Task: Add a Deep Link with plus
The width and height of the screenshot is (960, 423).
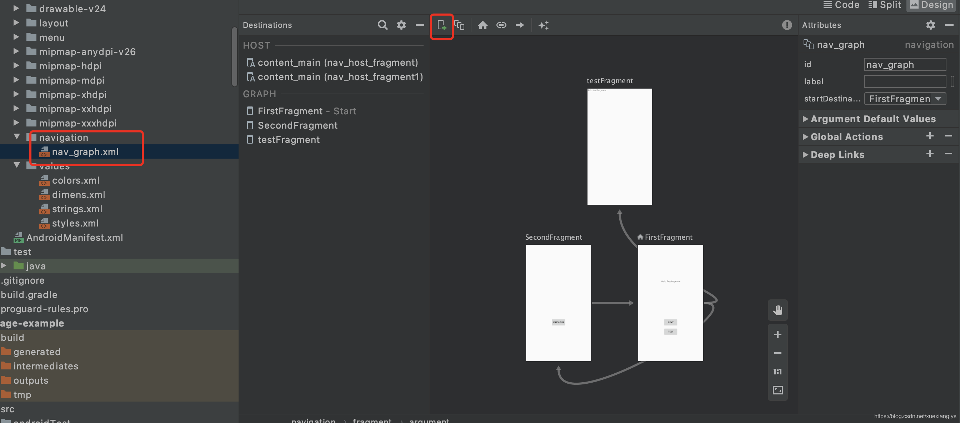Action: click(930, 154)
